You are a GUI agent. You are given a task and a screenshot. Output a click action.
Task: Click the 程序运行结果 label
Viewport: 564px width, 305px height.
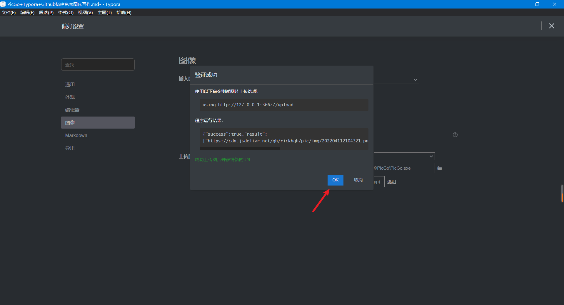[x=209, y=121]
